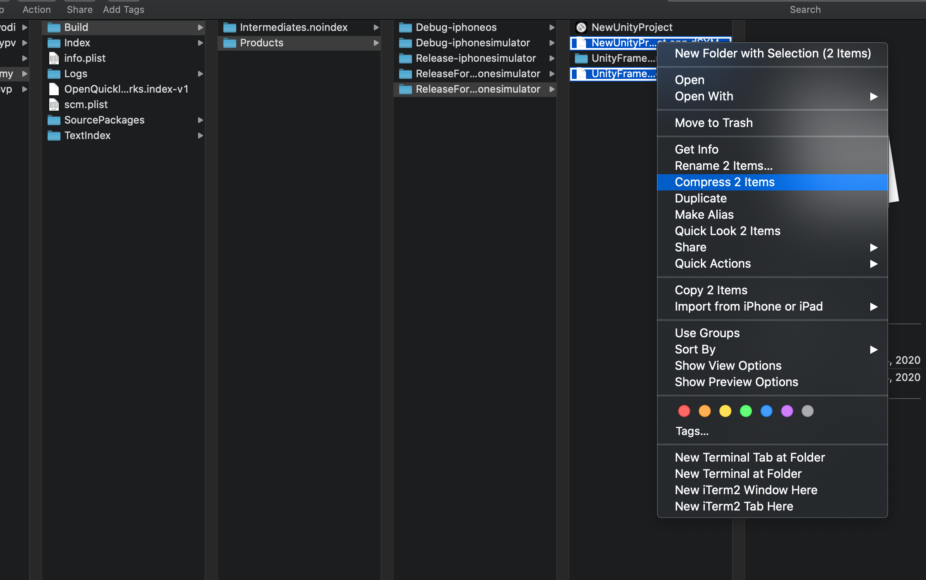Click the NewUnityProject app icon
This screenshot has width=926, height=580.
pos(581,27)
